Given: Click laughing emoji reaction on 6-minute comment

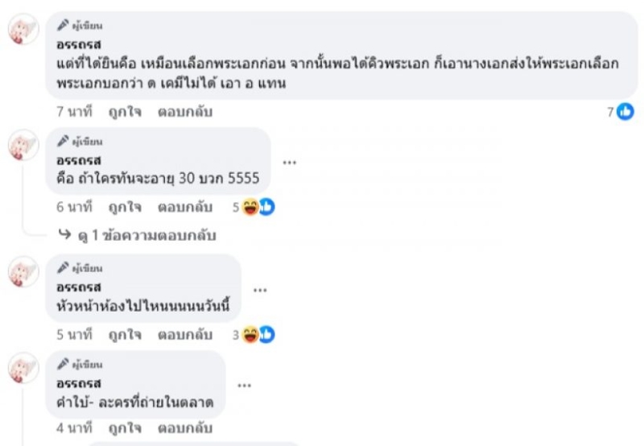Looking at the screenshot, I should [250, 207].
